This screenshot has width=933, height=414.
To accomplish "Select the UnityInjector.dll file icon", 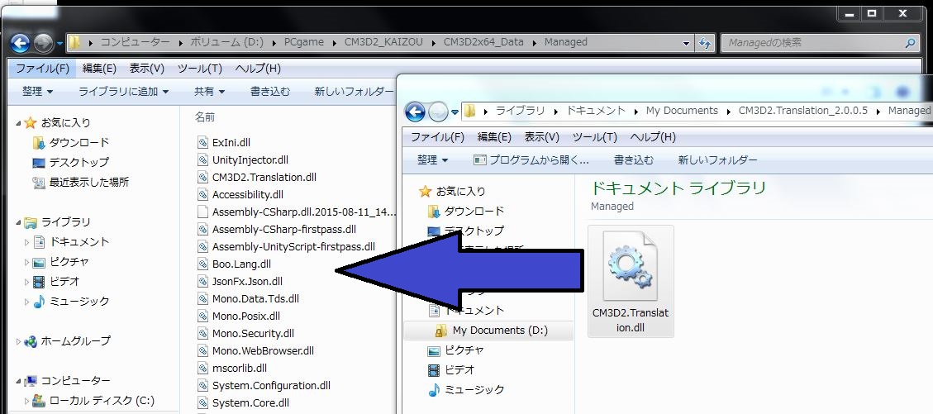I will click(202, 160).
